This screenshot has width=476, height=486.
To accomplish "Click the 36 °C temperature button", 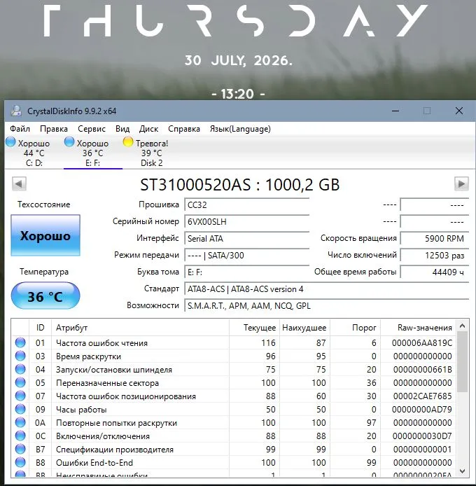I will tap(45, 296).
